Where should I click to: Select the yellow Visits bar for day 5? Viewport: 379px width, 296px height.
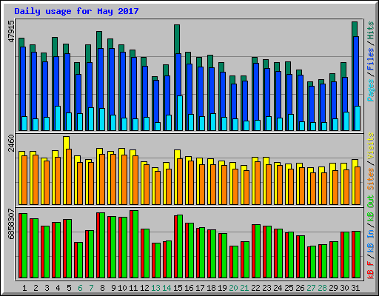pyautogui.click(x=66, y=143)
